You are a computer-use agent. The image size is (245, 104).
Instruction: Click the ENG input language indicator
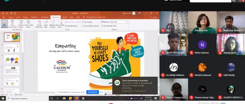[x=141, y=99]
